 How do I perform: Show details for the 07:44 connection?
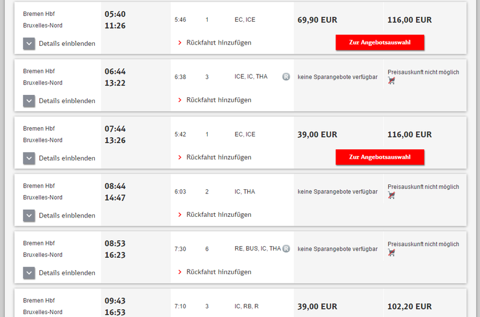pyautogui.click(x=29, y=158)
